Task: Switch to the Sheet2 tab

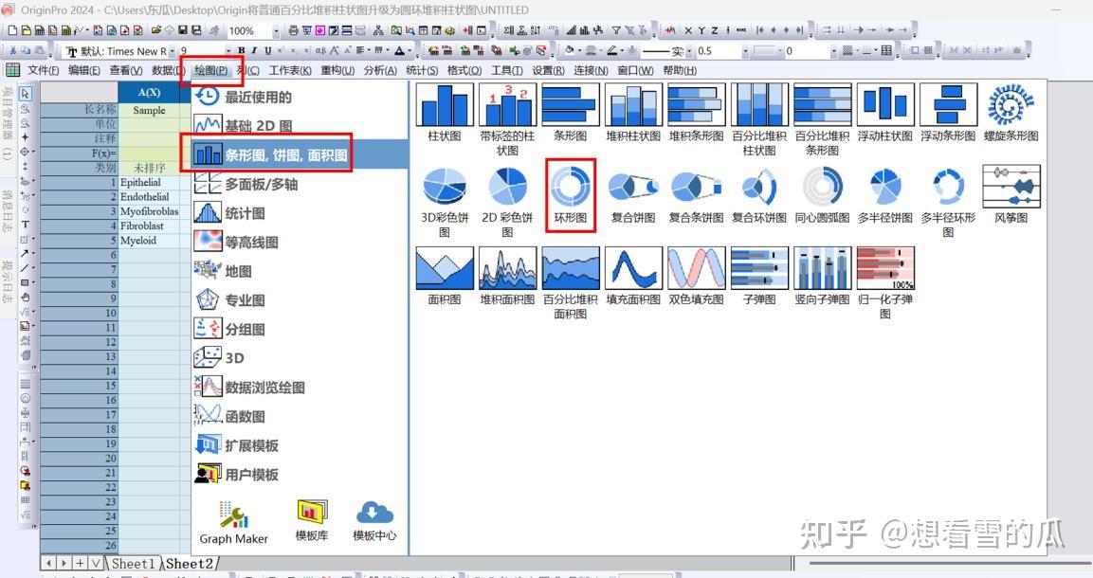Action: [190, 564]
